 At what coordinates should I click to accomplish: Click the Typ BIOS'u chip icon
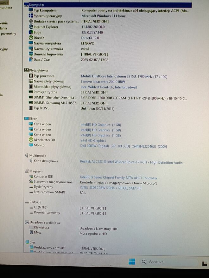coord(31,108)
